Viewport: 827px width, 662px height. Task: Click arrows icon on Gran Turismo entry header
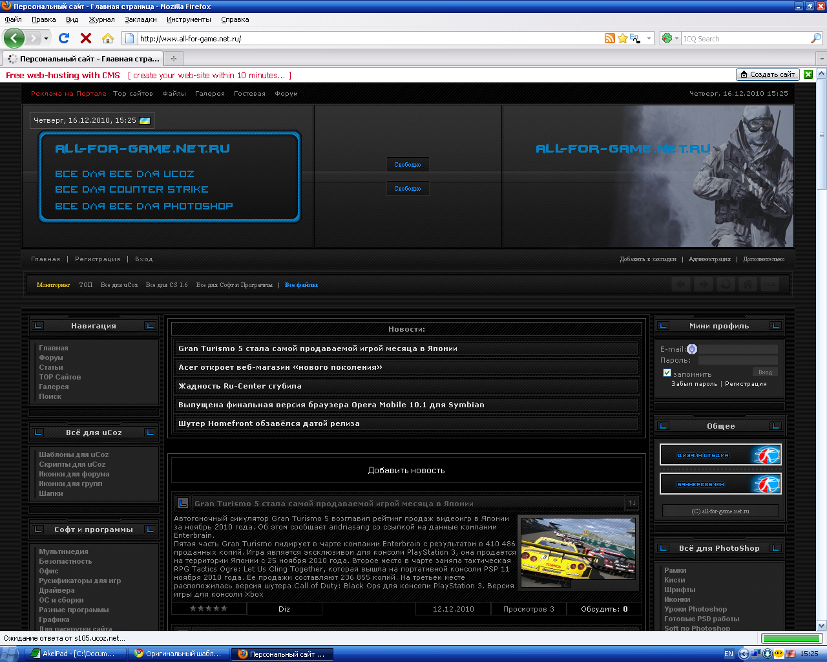click(x=632, y=503)
